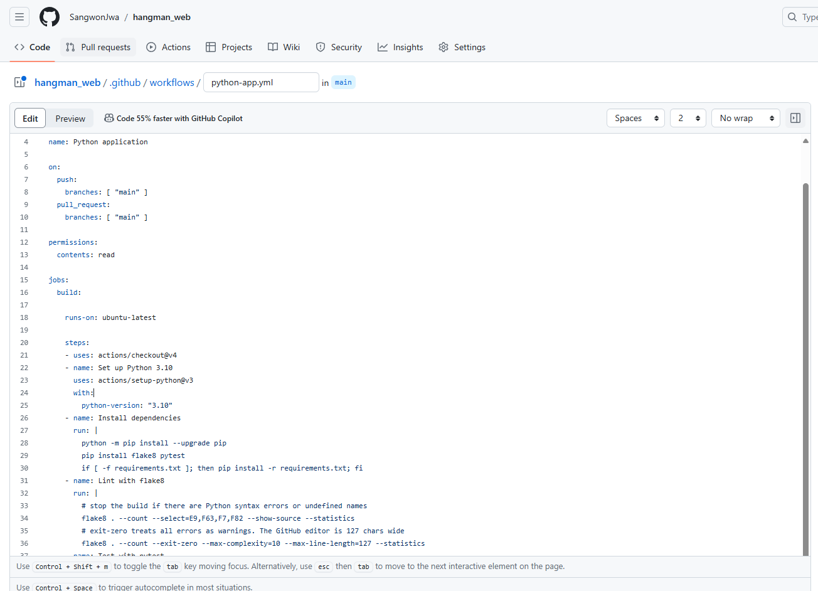Open the Pull requests tab
The image size is (818, 591).
coord(98,47)
